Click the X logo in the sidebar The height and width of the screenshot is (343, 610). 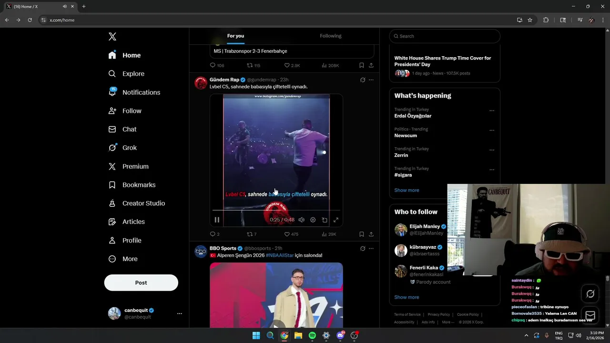(x=112, y=37)
